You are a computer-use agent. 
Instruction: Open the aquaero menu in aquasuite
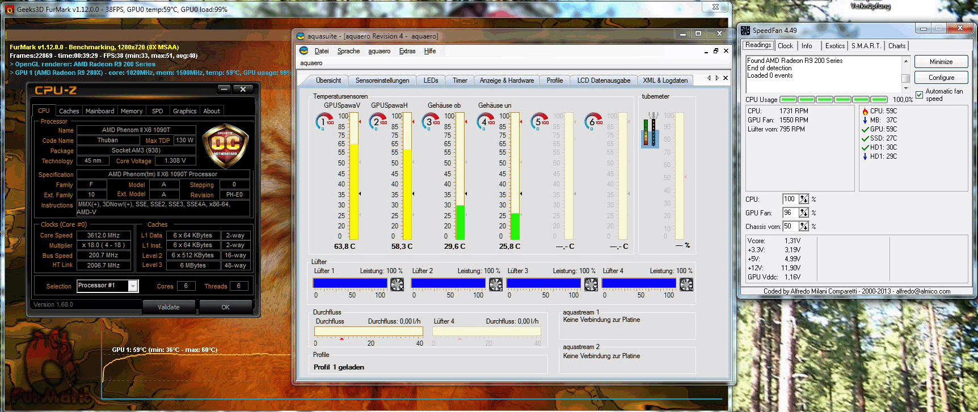pos(379,51)
